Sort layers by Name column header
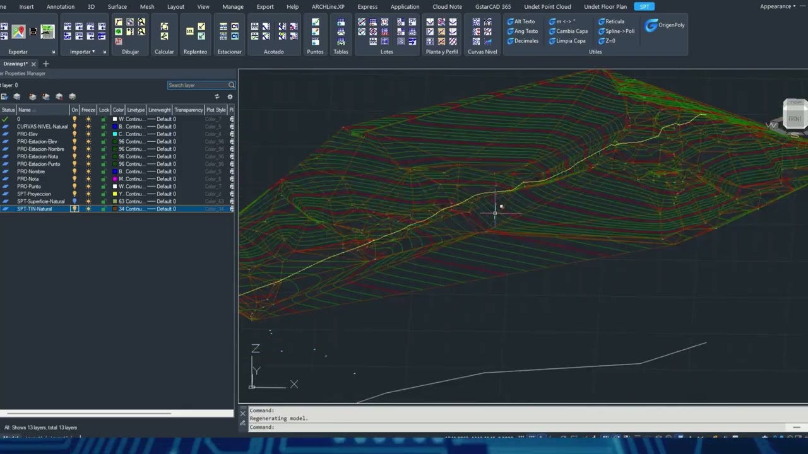Viewport: 808px width, 454px height. pos(43,110)
